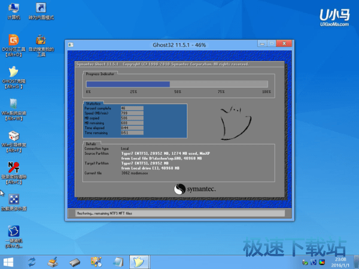Click the blue swirl system tray icon
Screen dimensions: 359x269
tap(313, 262)
